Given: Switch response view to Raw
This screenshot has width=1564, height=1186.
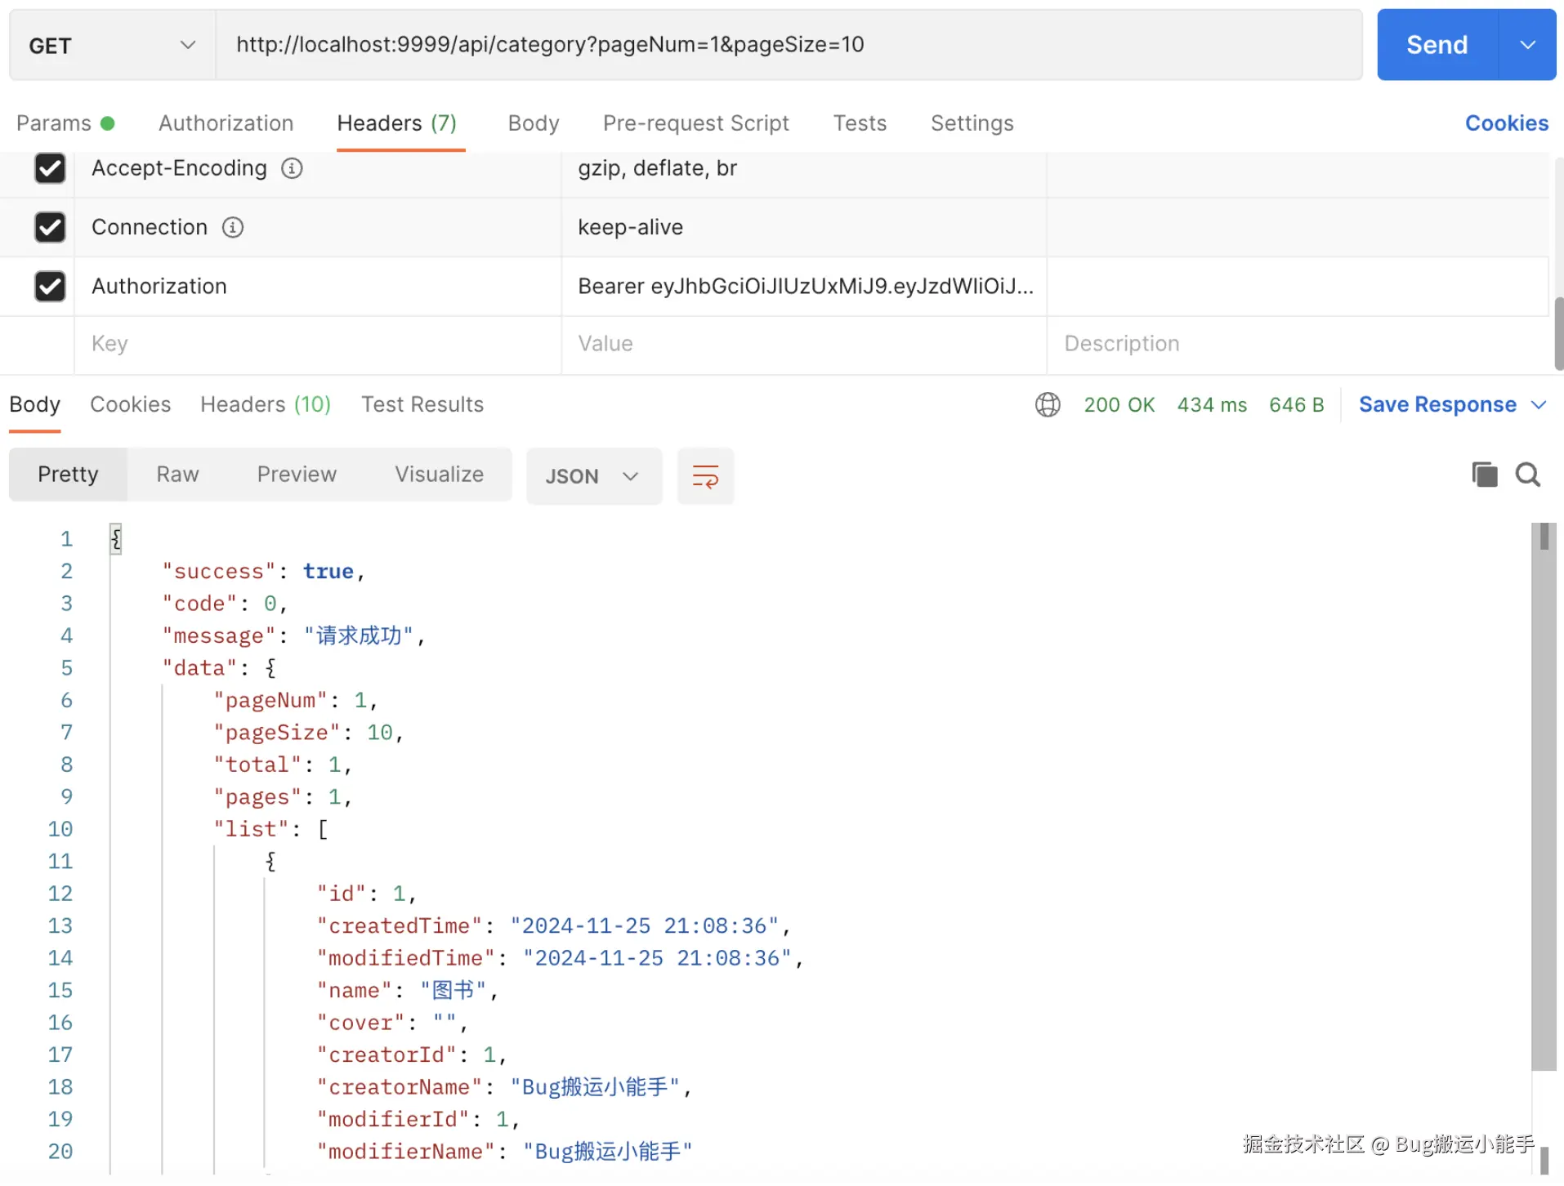Looking at the screenshot, I should (x=177, y=475).
